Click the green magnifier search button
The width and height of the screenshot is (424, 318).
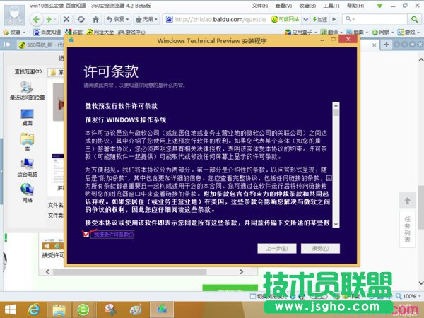(414, 19)
